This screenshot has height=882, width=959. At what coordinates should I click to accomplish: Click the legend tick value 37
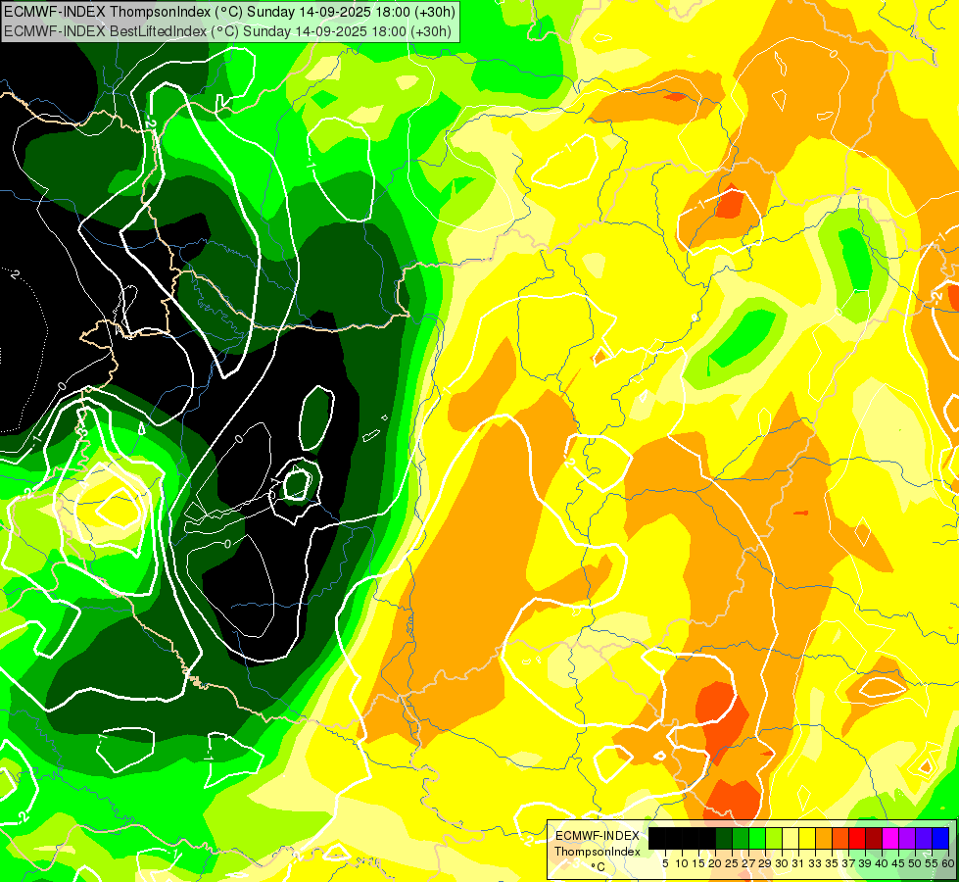pos(848,863)
